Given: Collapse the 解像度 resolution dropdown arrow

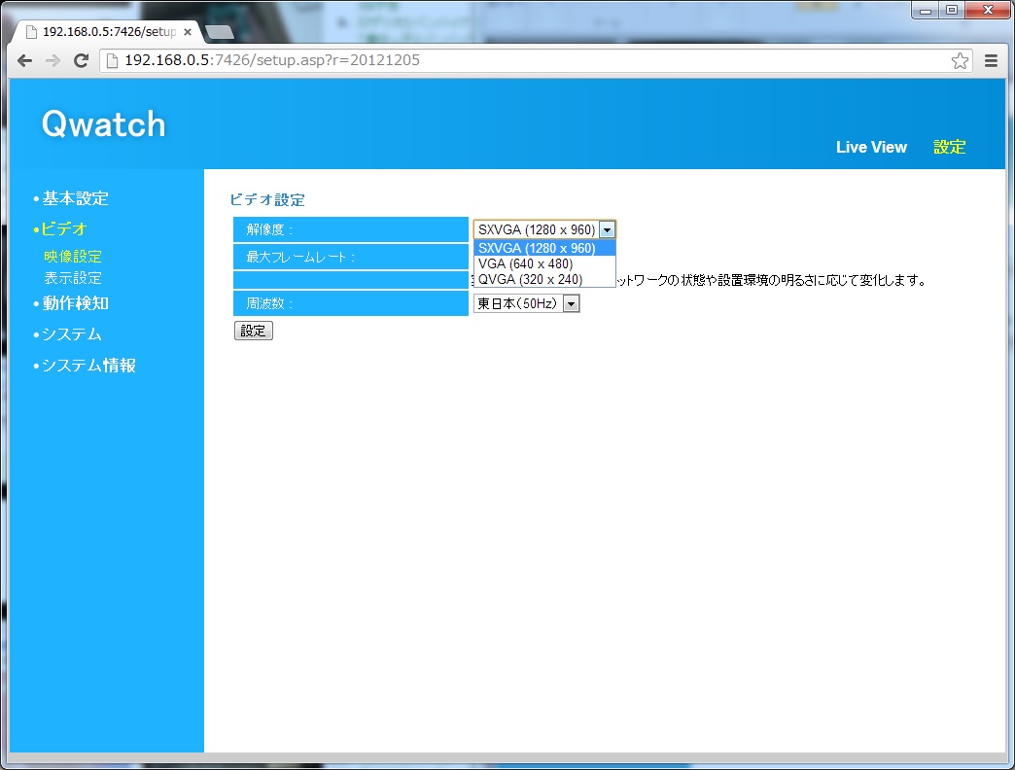Looking at the screenshot, I should point(608,229).
